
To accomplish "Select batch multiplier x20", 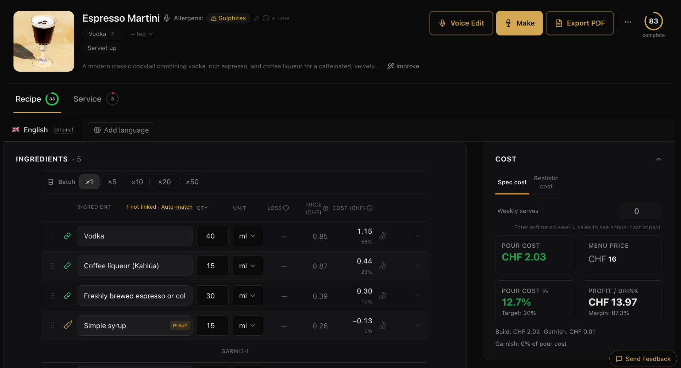I will [164, 182].
